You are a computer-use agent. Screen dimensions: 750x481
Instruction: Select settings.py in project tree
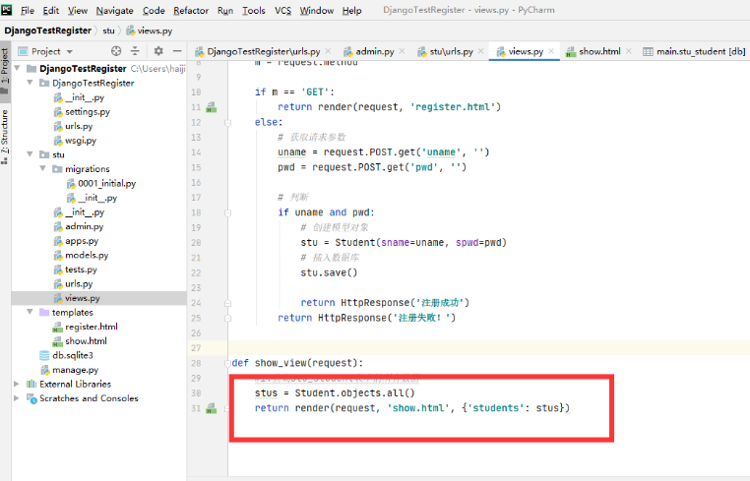click(88, 111)
